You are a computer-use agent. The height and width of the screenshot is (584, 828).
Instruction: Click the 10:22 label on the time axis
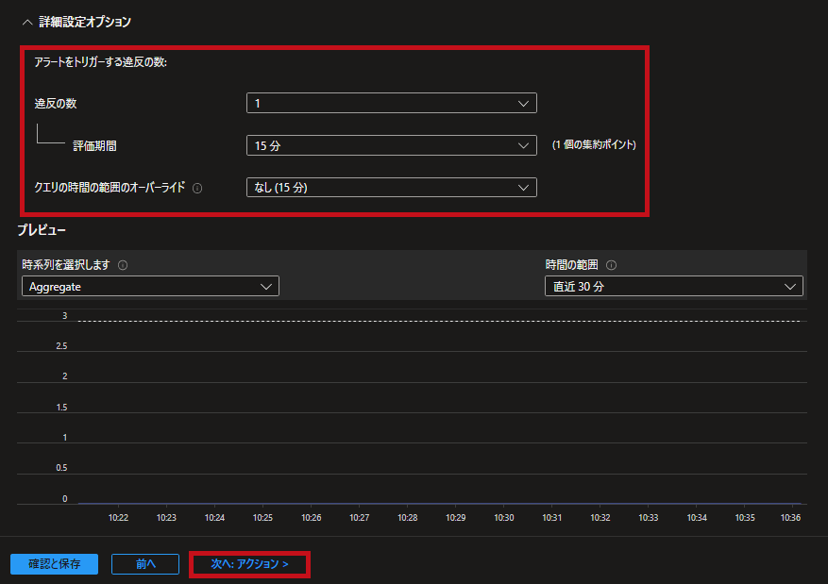tap(118, 517)
